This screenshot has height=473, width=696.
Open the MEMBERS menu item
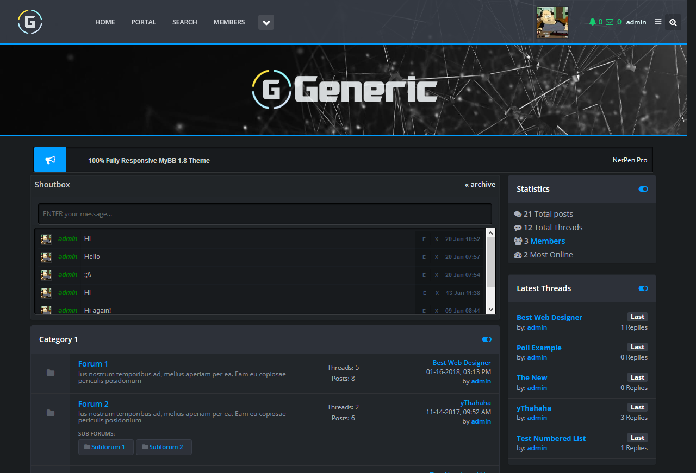click(x=228, y=22)
